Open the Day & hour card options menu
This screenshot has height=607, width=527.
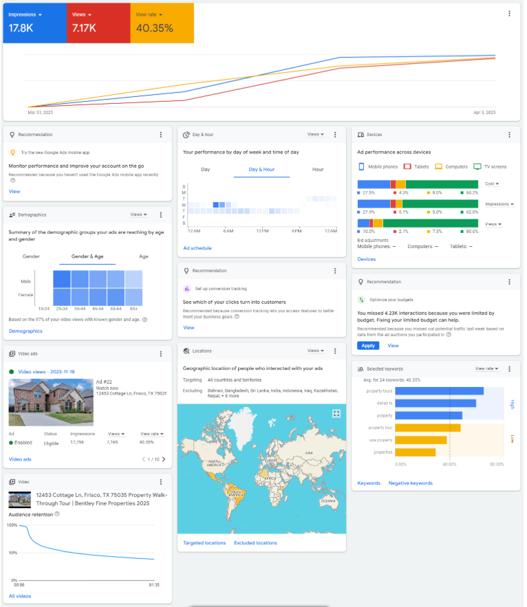click(335, 135)
